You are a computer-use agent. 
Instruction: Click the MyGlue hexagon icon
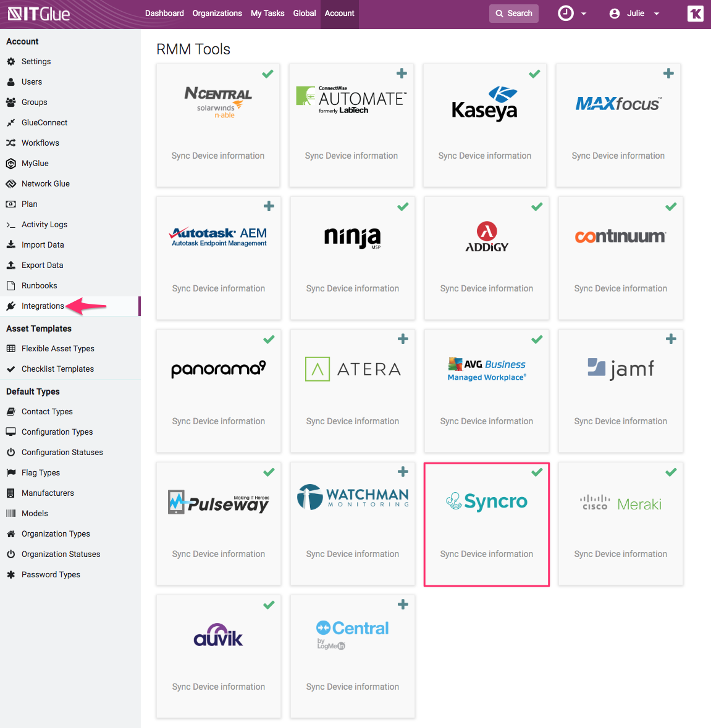point(11,164)
